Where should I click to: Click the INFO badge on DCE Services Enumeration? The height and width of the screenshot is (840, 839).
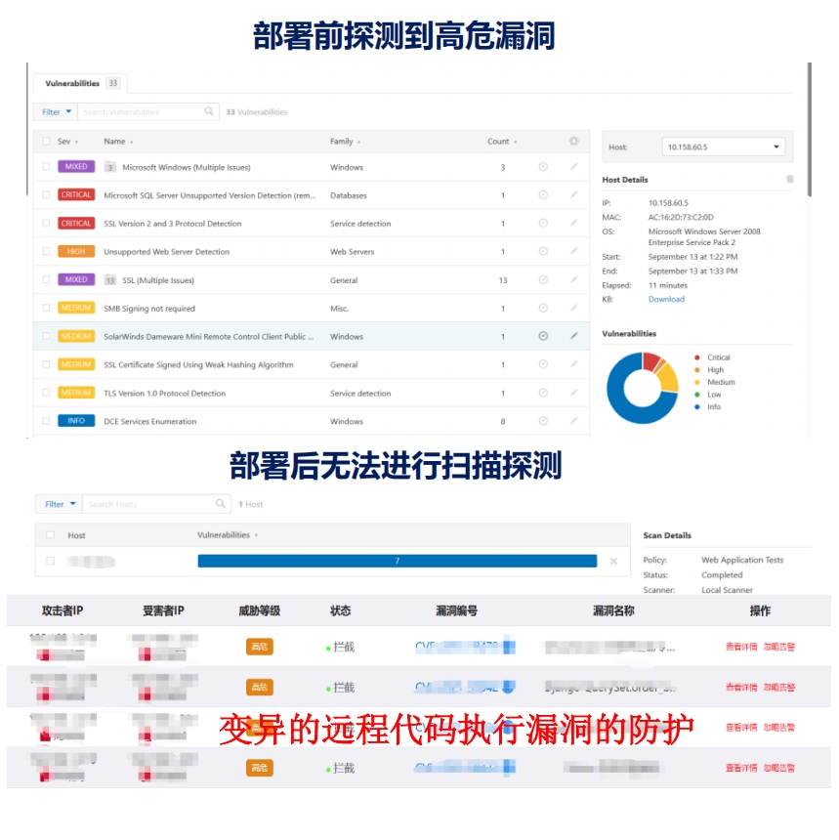tap(75, 422)
